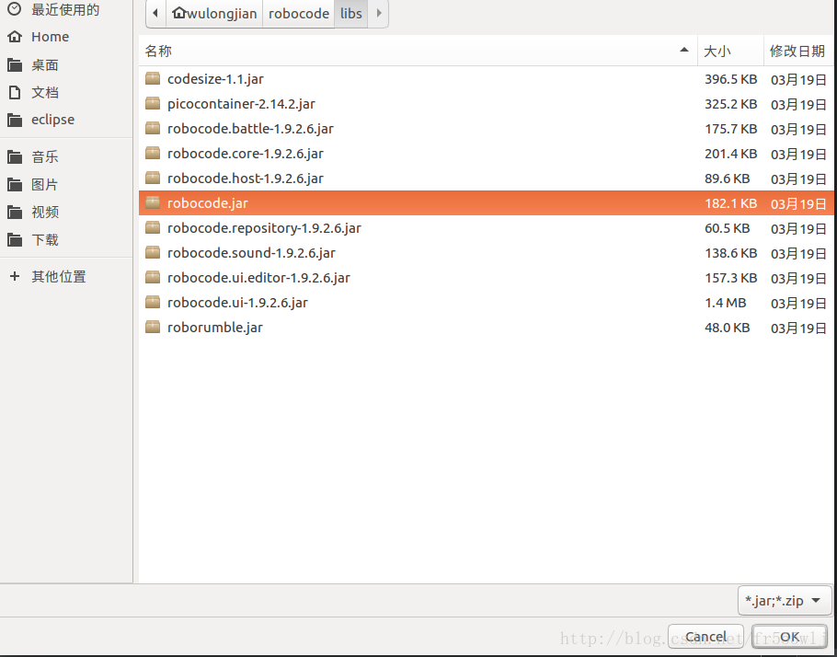The width and height of the screenshot is (837, 657).
Task: Go to the wulongjian path segment
Action: tap(214, 14)
